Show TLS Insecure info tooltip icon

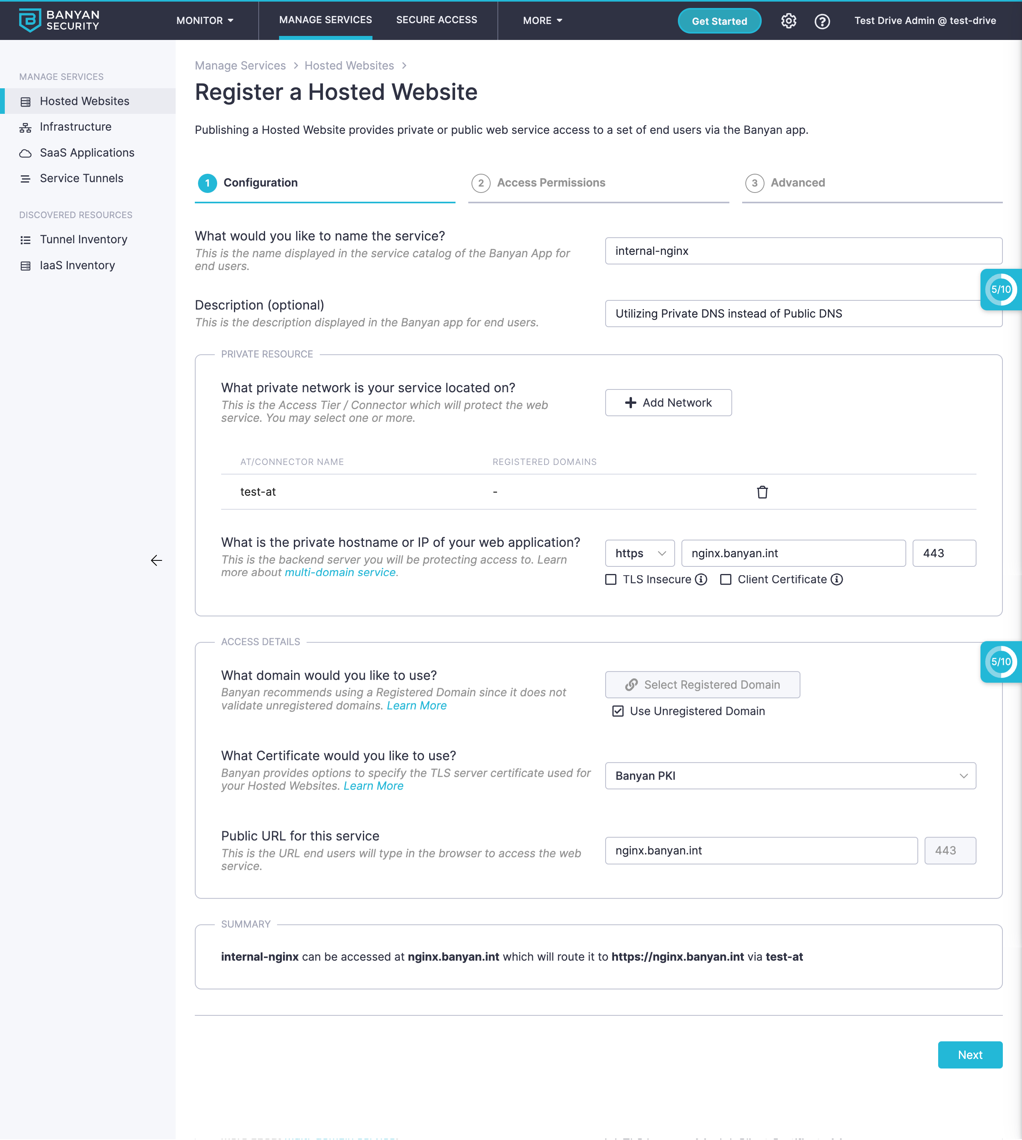(701, 579)
